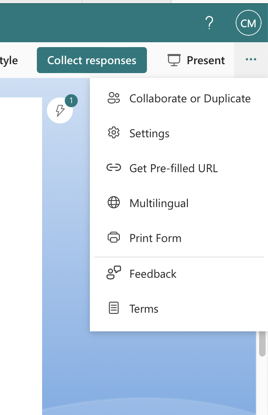The height and width of the screenshot is (415, 268).
Task: Click the link icon for Pre-filled URL
Action: pyautogui.click(x=114, y=168)
